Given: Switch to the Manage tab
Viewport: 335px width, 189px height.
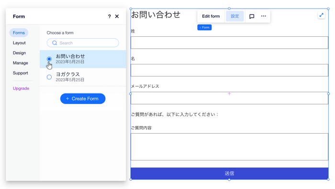Looking at the screenshot, I should tap(20, 63).
